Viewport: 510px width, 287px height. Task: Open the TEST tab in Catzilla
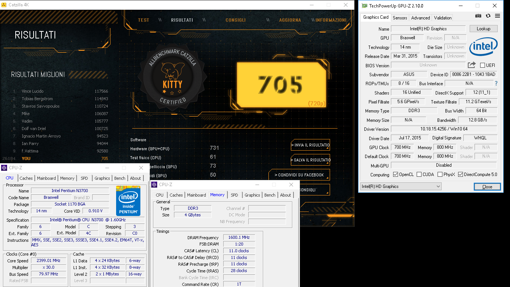143,20
